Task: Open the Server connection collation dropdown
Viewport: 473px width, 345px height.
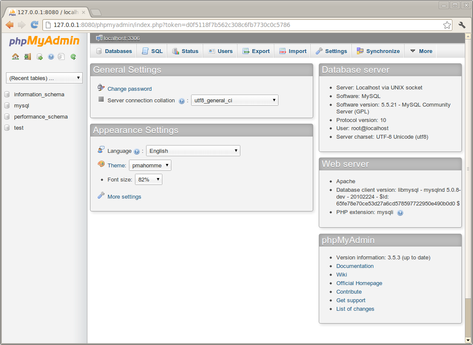Action: click(x=234, y=100)
